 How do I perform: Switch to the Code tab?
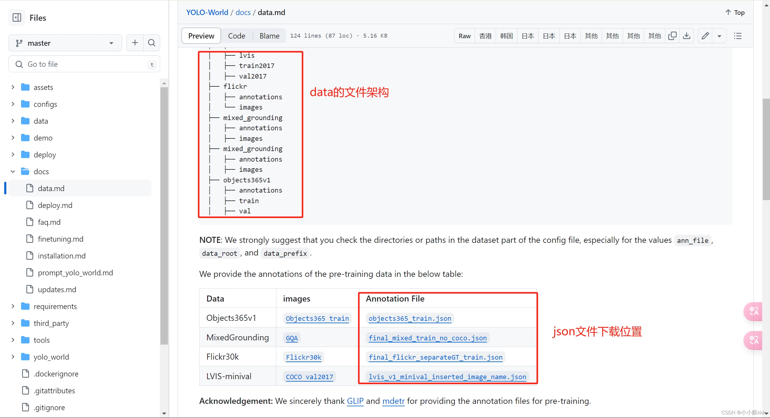click(236, 36)
